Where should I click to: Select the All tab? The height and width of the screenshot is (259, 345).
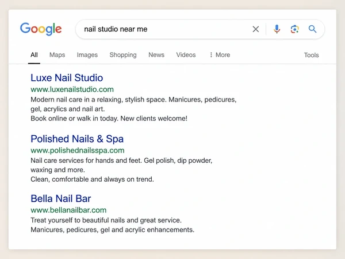(x=34, y=55)
